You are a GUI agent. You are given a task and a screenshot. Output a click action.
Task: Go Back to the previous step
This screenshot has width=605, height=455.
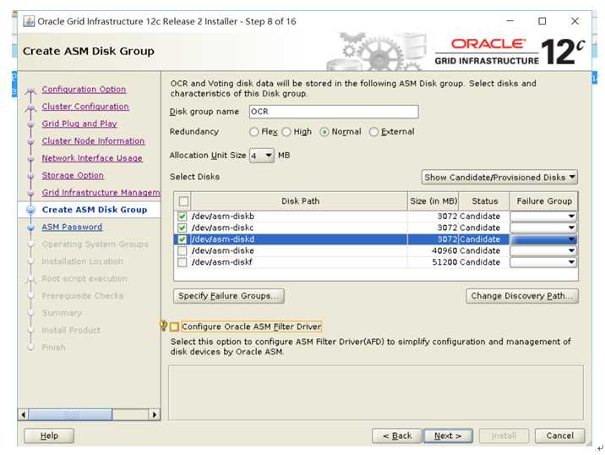tap(396, 436)
